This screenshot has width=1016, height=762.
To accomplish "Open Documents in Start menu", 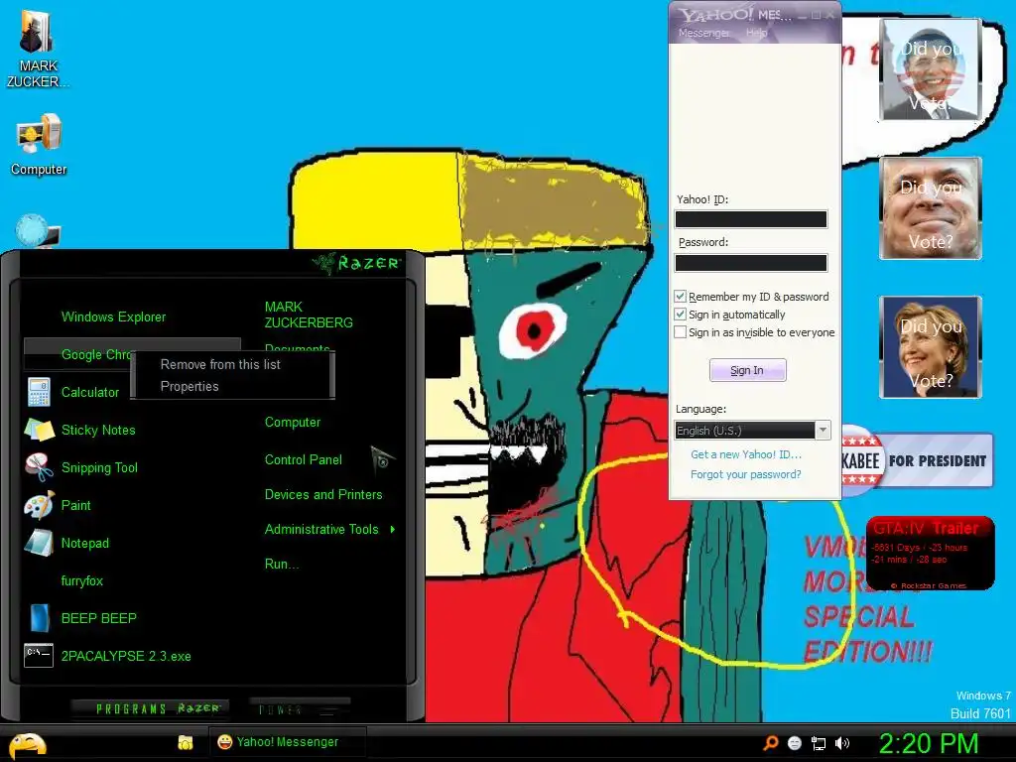I will [297, 348].
